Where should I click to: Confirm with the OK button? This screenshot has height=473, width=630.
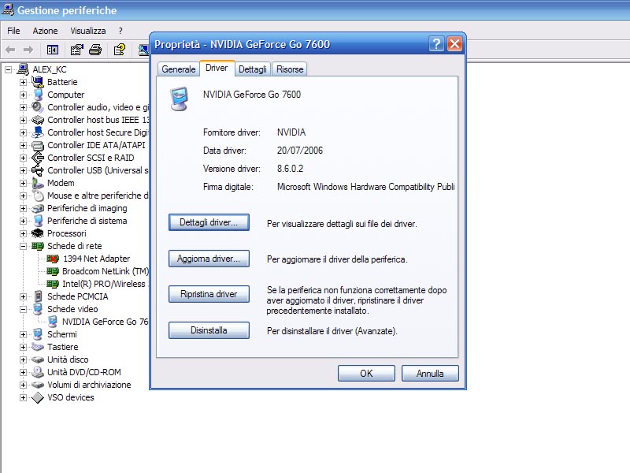[x=366, y=373]
